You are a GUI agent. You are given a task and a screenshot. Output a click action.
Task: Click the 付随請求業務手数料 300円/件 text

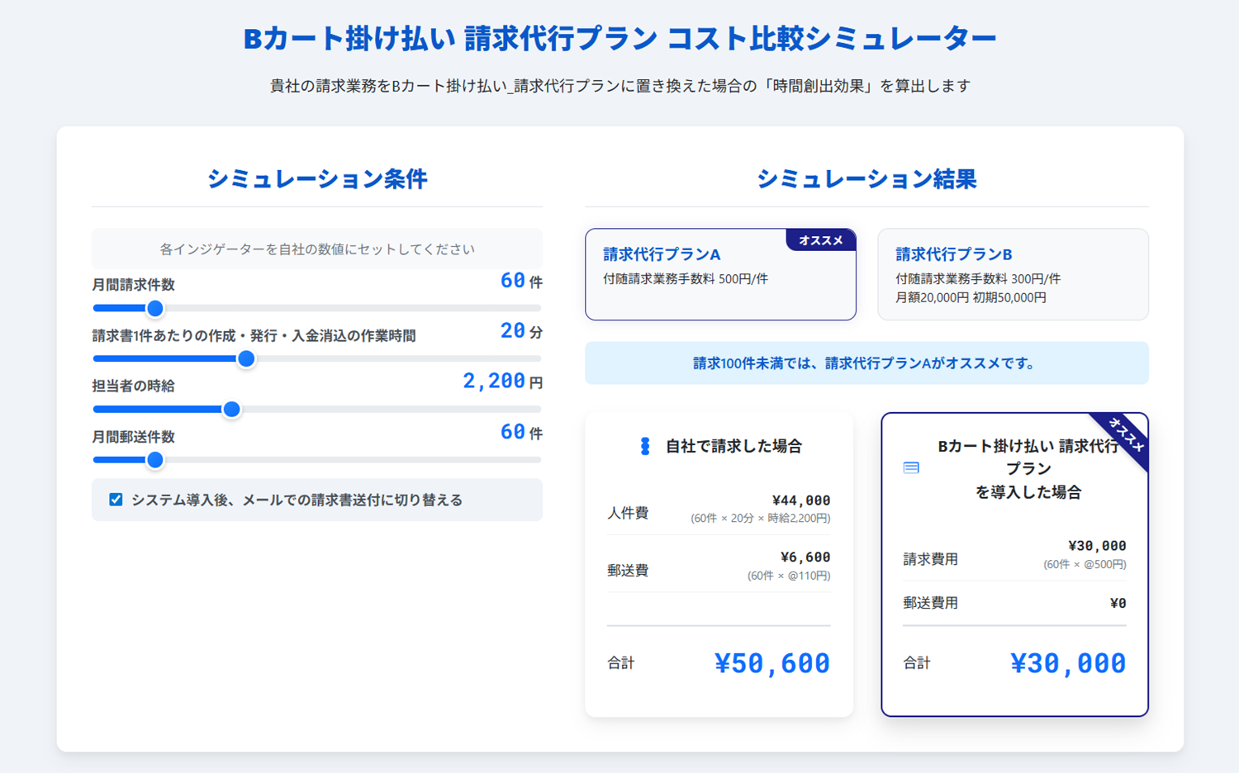978,279
